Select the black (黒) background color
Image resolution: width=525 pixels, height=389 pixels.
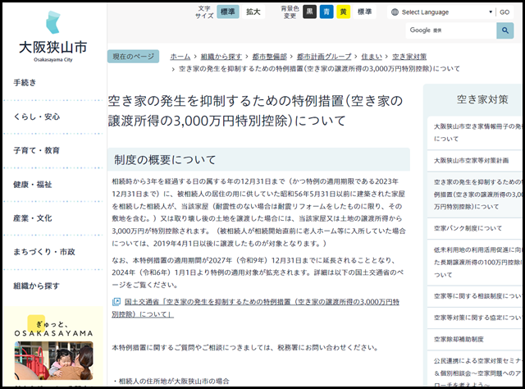coord(310,11)
